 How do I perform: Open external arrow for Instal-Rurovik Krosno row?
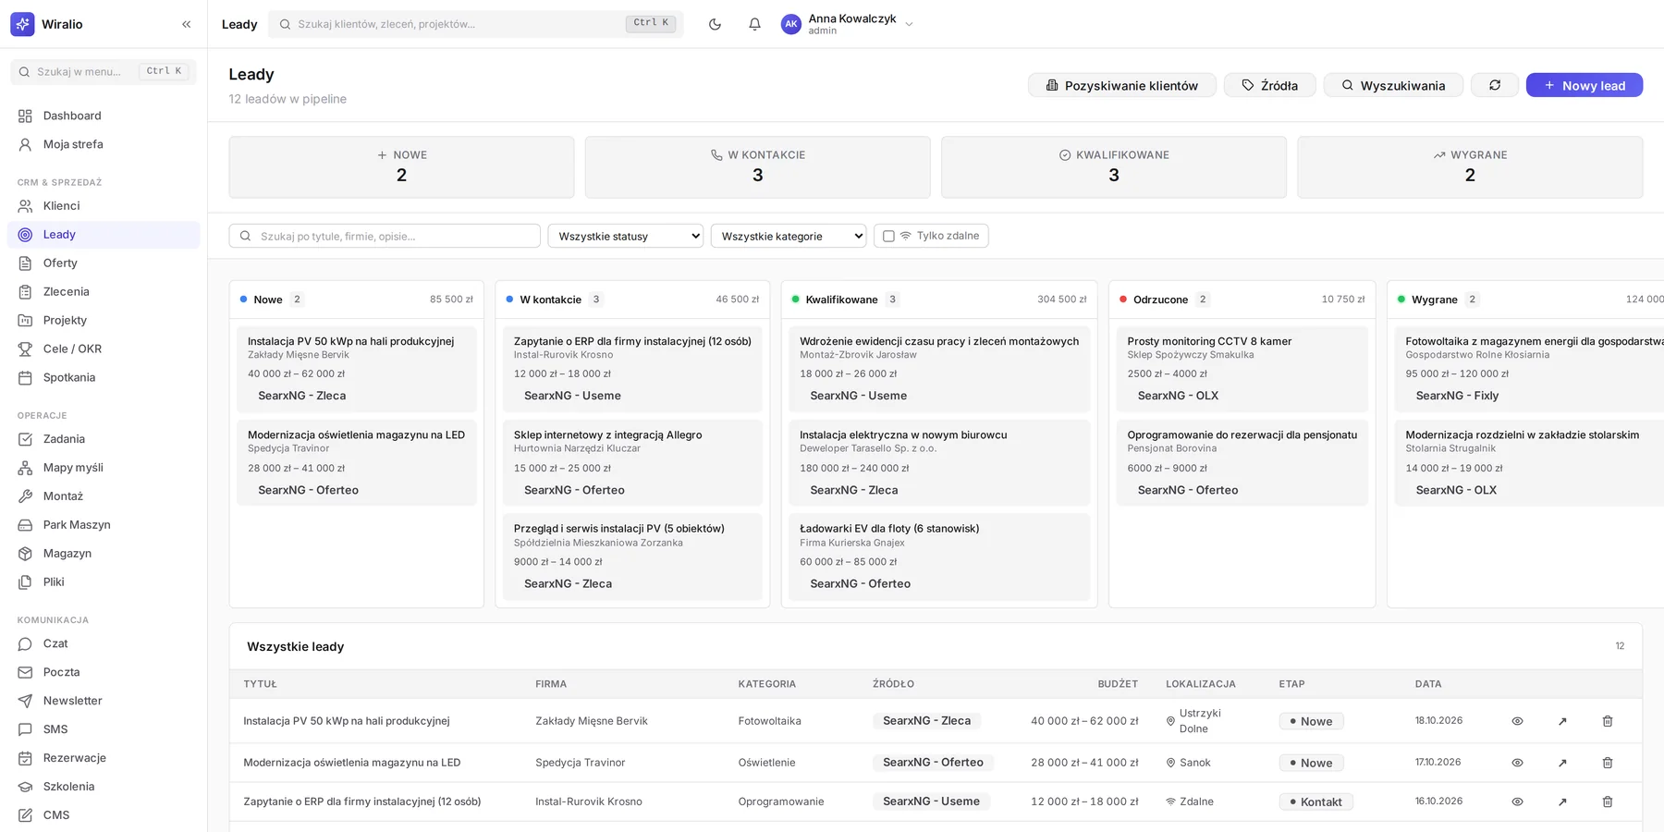pyautogui.click(x=1562, y=801)
